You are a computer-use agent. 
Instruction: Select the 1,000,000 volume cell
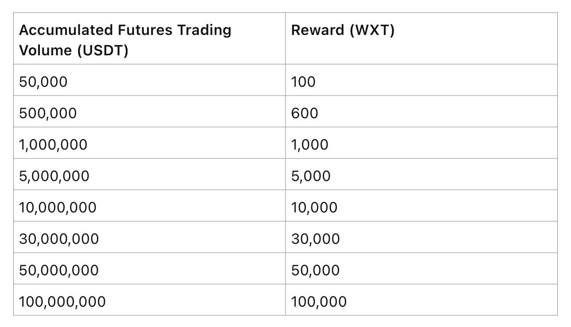click(149, 143)
